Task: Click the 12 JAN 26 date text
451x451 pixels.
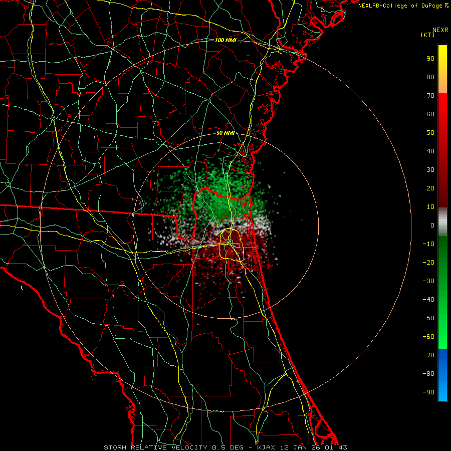Action: [300, 447]
